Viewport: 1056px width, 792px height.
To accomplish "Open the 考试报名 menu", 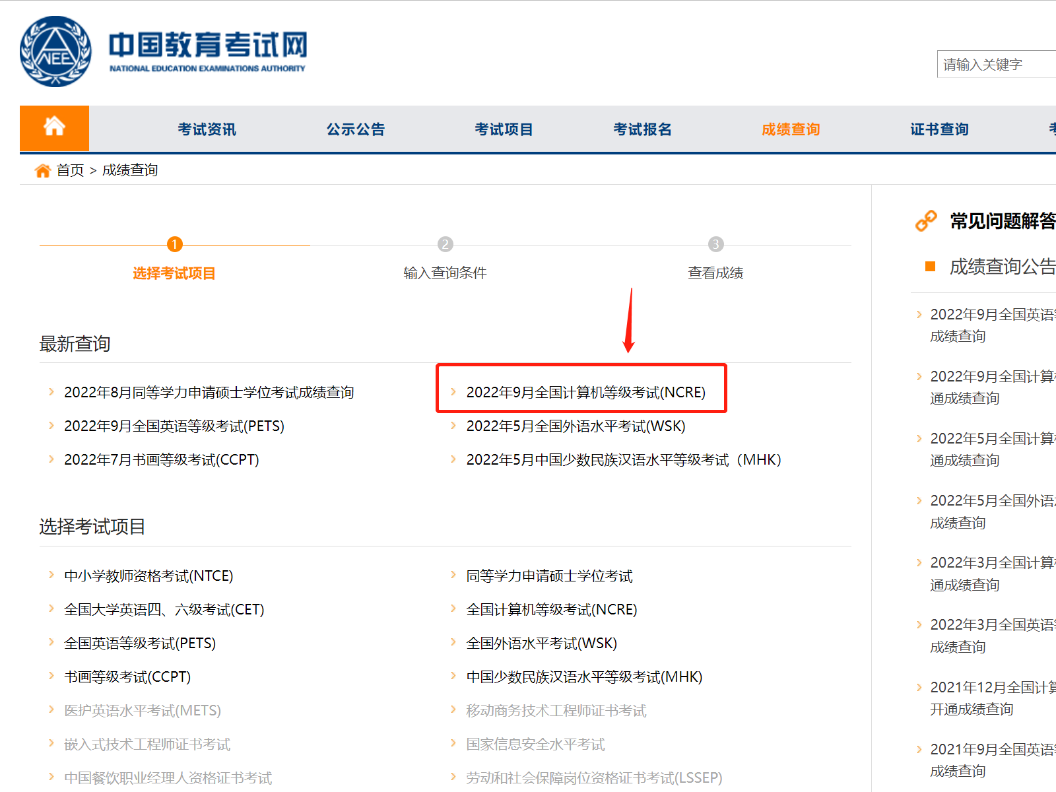I will coord(643,129).
